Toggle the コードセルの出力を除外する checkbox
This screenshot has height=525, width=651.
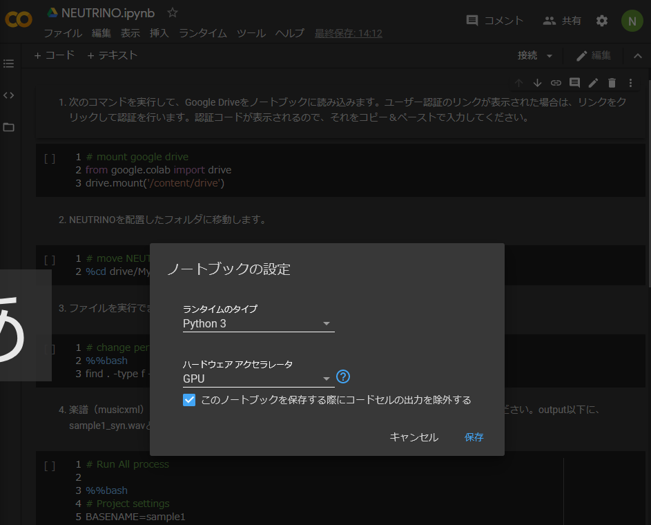click(189, 400)
